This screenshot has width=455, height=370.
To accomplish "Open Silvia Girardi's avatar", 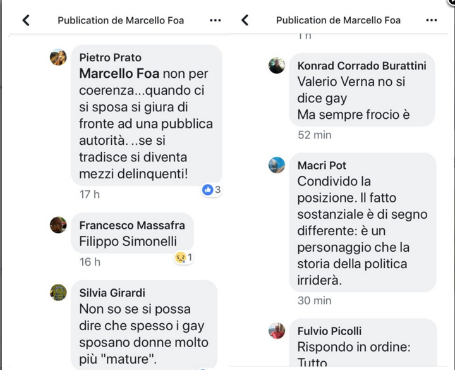I will point(58,292).
